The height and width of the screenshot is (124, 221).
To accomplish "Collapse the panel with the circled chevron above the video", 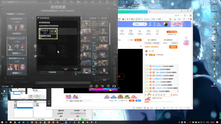I will [x=141, y=46].
